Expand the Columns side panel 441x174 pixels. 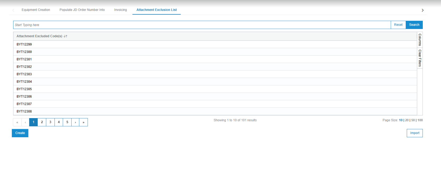pyautogui.click(x=420, y=40)
